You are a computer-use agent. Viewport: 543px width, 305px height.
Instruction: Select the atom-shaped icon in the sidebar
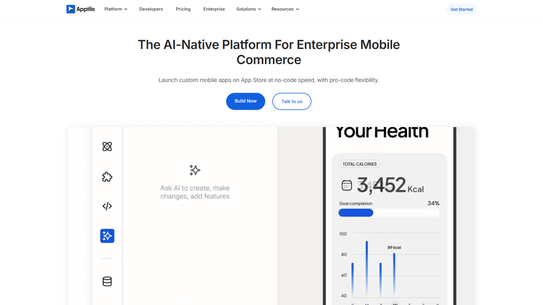coord(107,147)
